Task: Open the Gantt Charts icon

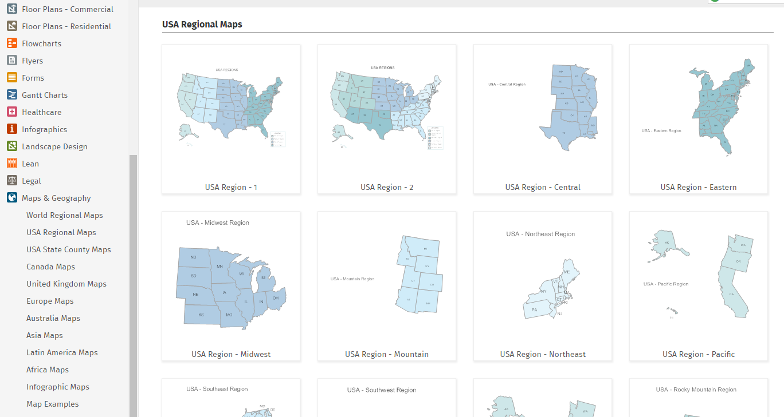Action: pyautogui.click(x=11, y=95)
